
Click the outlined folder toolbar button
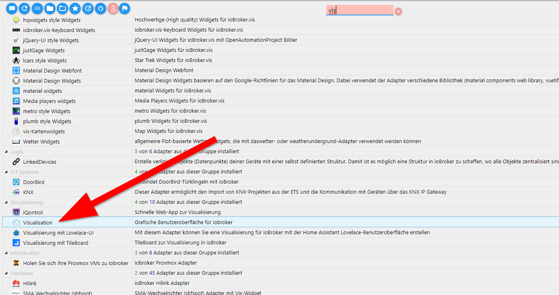pyautogui.click(x=62, y=8)
